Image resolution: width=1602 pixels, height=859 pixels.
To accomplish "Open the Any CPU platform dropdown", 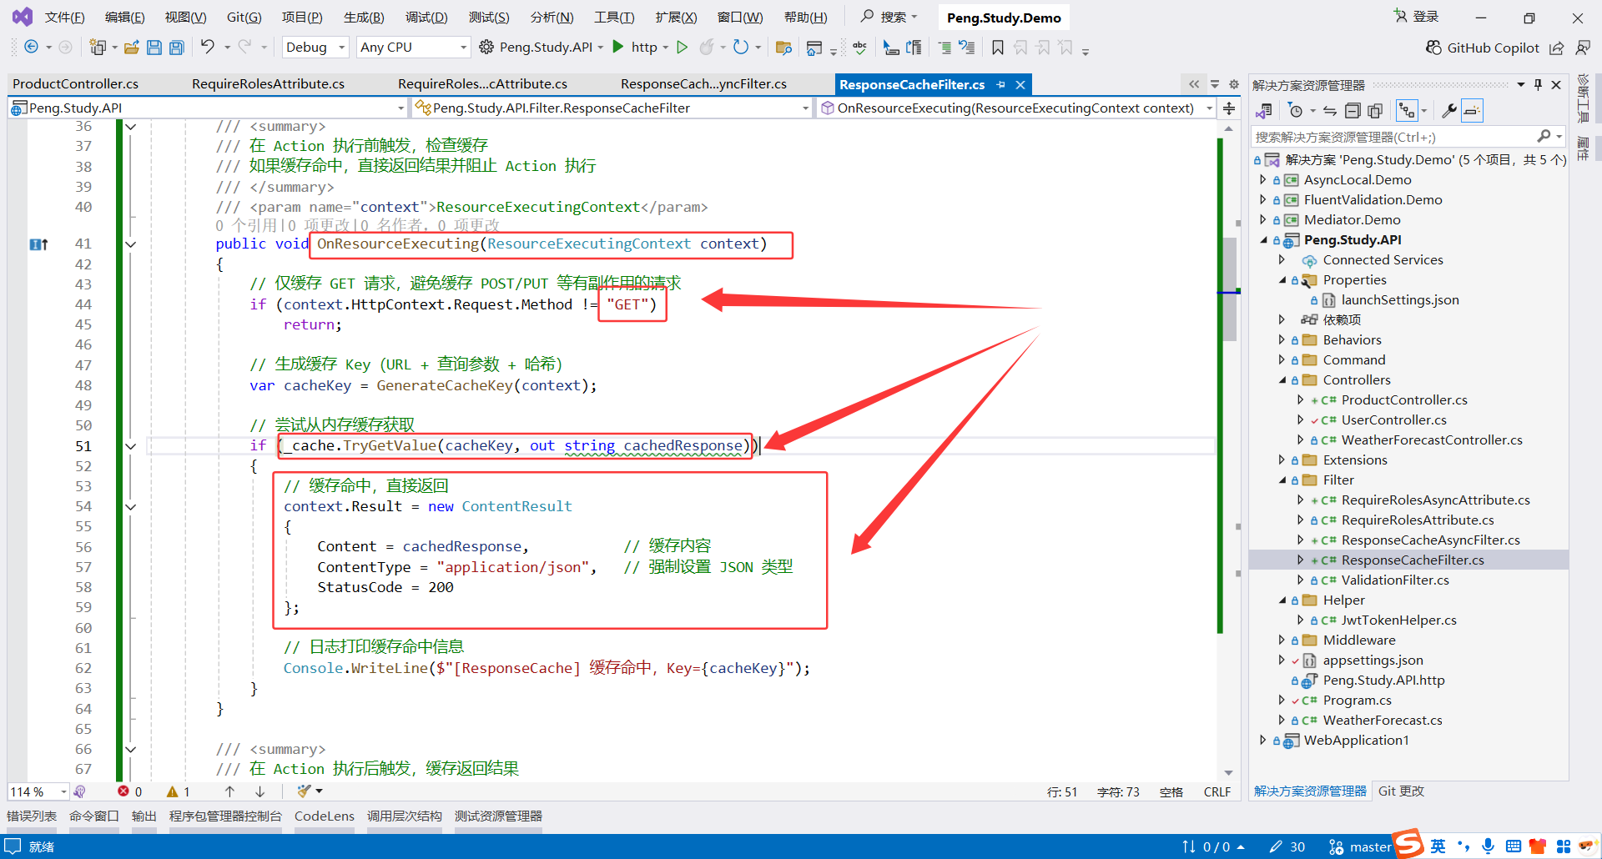I will click(413, 48).
